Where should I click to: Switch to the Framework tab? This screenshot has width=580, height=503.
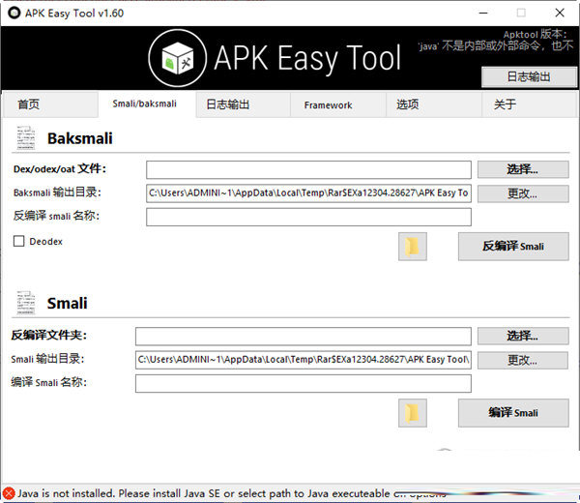click(x=338, y=104)
